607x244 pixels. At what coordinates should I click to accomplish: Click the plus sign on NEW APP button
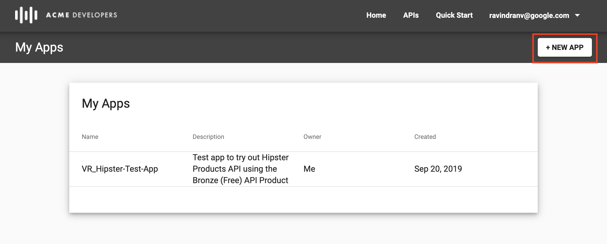pyautogui.click(x=548, y=48)
